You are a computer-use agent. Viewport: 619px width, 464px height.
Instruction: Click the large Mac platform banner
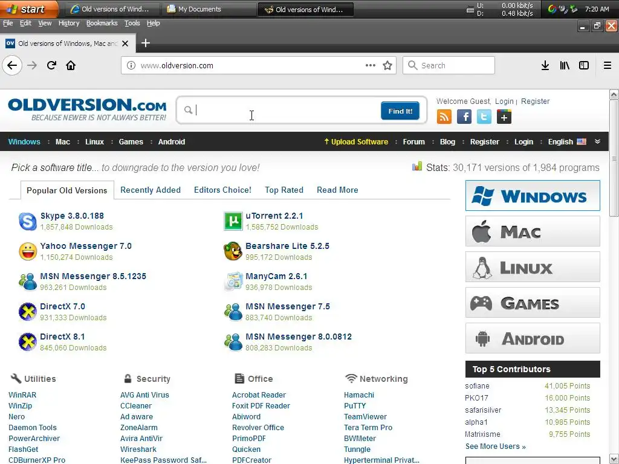click(533, 231)
